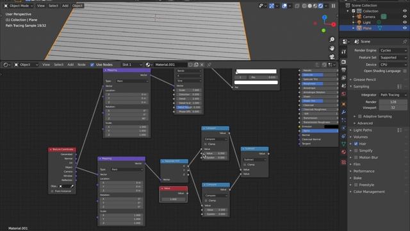Open the Object properties tab
The image size is (410, 231).
tap(343, 104)
